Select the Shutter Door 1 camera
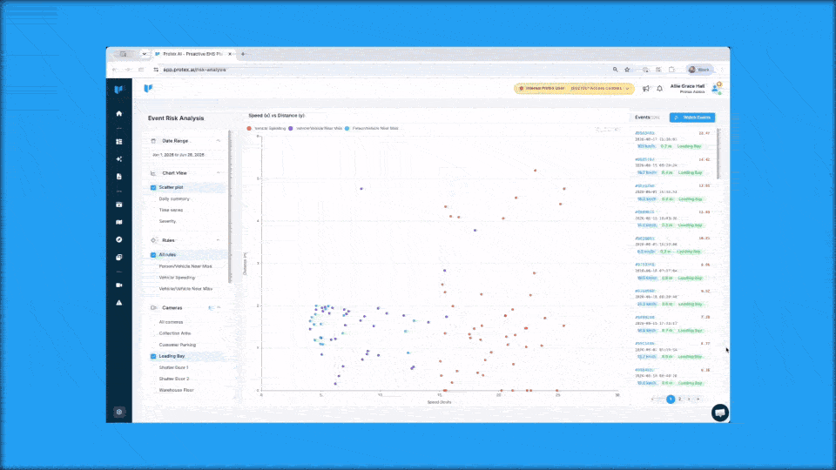Screen dimensions: 836x470 pos(173,367)
